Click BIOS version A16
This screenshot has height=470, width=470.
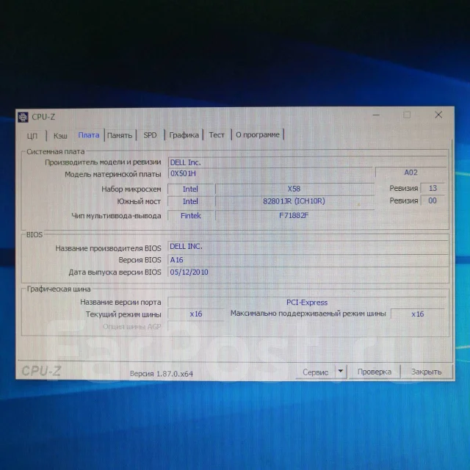tap(308, 260)
